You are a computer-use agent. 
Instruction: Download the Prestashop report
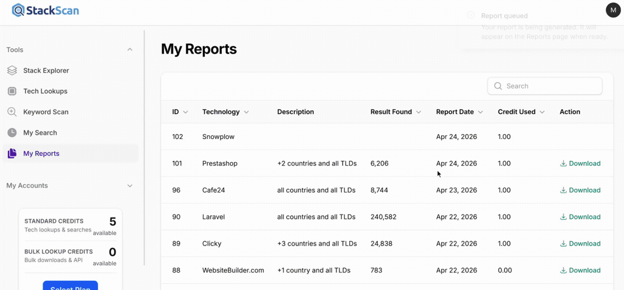coord(580,163)
